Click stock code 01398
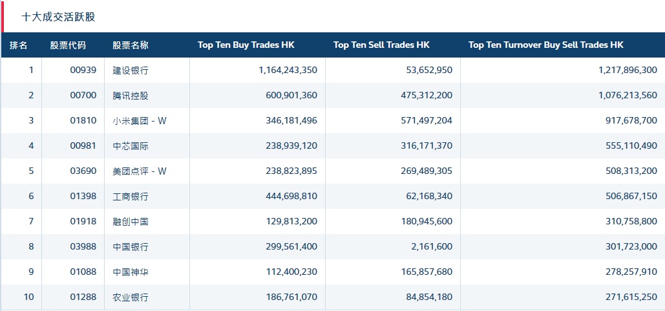Image resolution: width=665 pixels, height=311 pixels. click(83, 197)
